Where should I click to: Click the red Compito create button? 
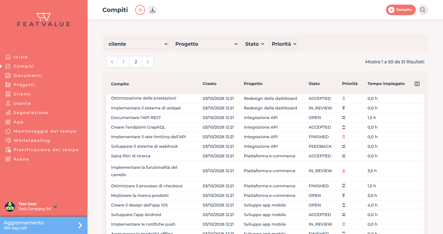[x=401, y=10]
